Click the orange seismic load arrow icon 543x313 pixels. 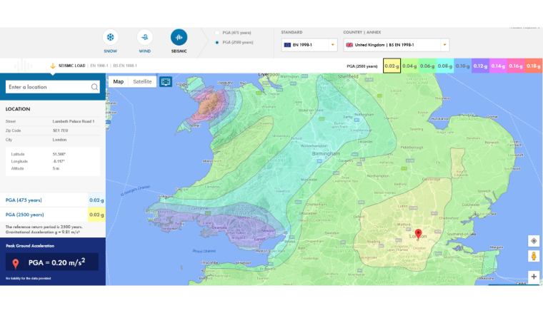coord(53,66)
